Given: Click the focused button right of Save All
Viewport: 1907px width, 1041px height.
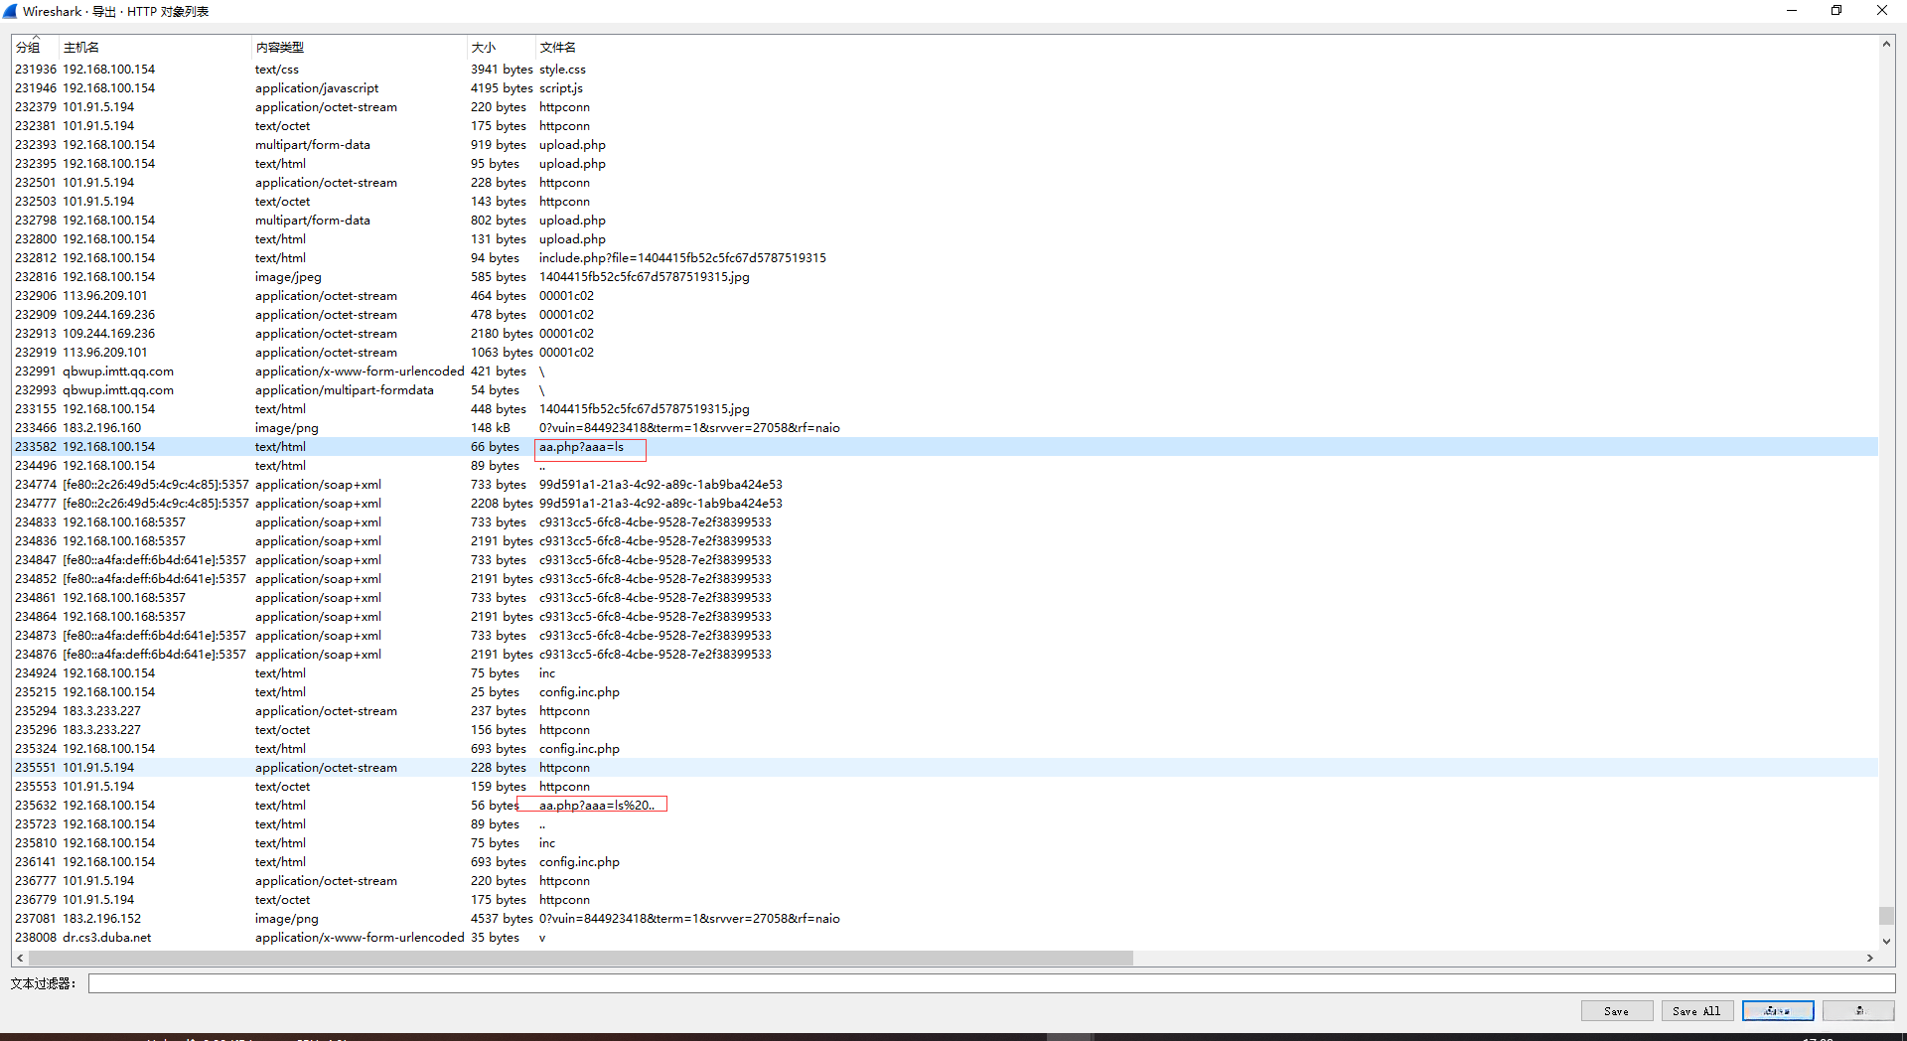Looking at the screenshot, I should tap(1778, 1011).
